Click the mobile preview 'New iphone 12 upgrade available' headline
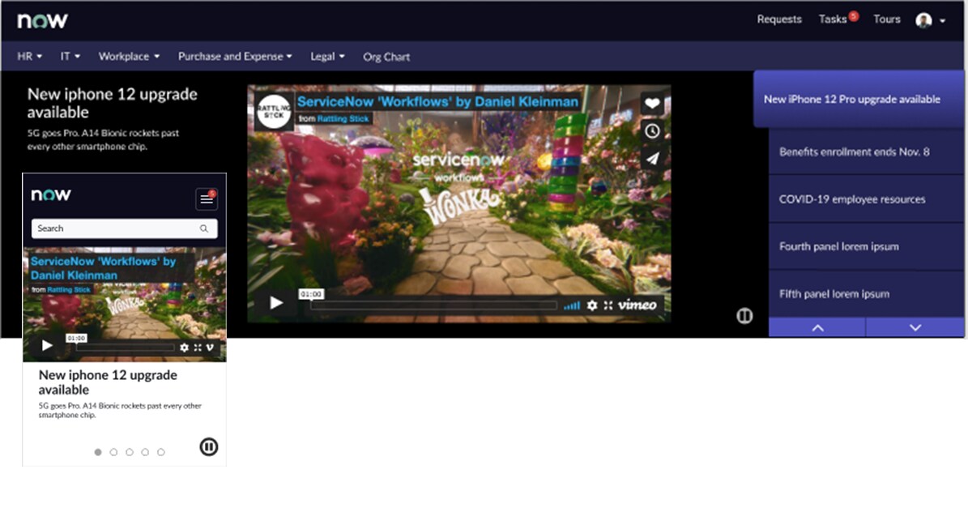 tap(108, 382)
